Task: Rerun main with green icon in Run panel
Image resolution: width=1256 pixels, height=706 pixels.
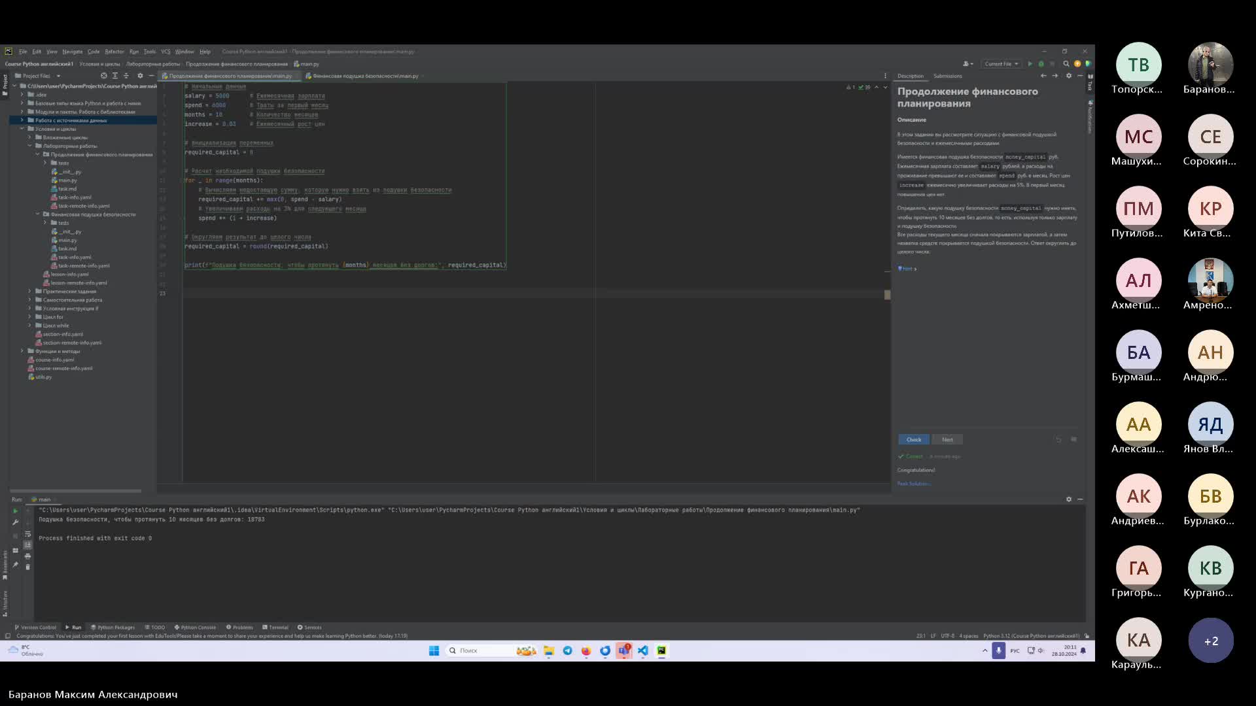Action: click(15, 511)
